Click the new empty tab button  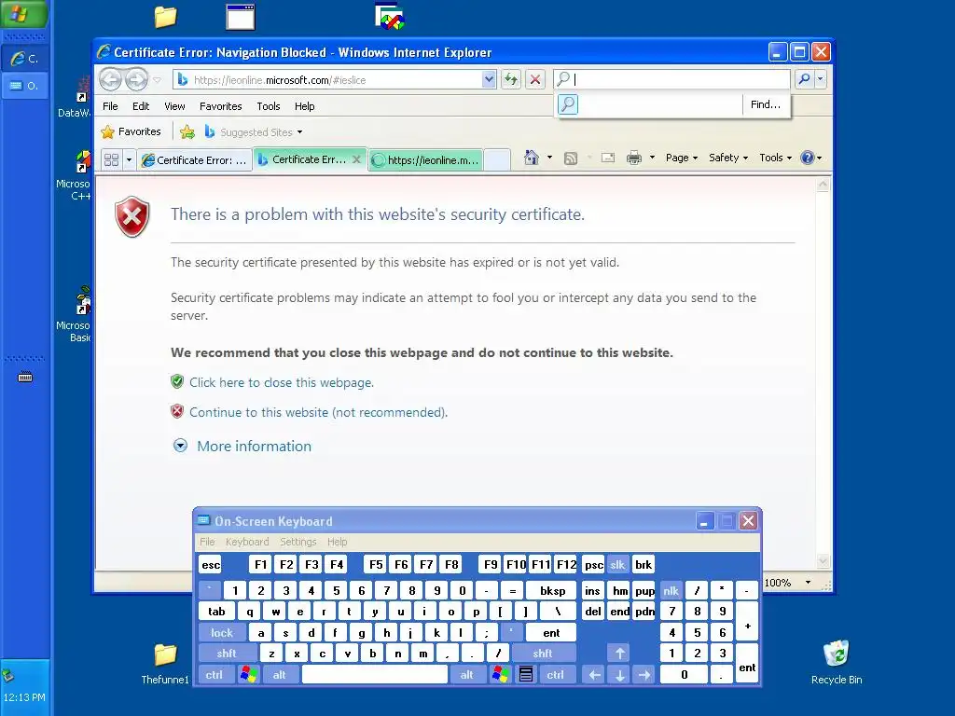[x=497, y=159]
